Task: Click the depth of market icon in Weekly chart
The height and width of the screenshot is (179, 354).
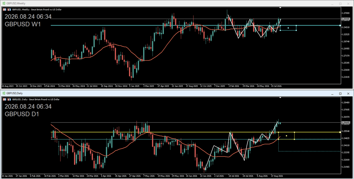Action: [x=9, y=9]
